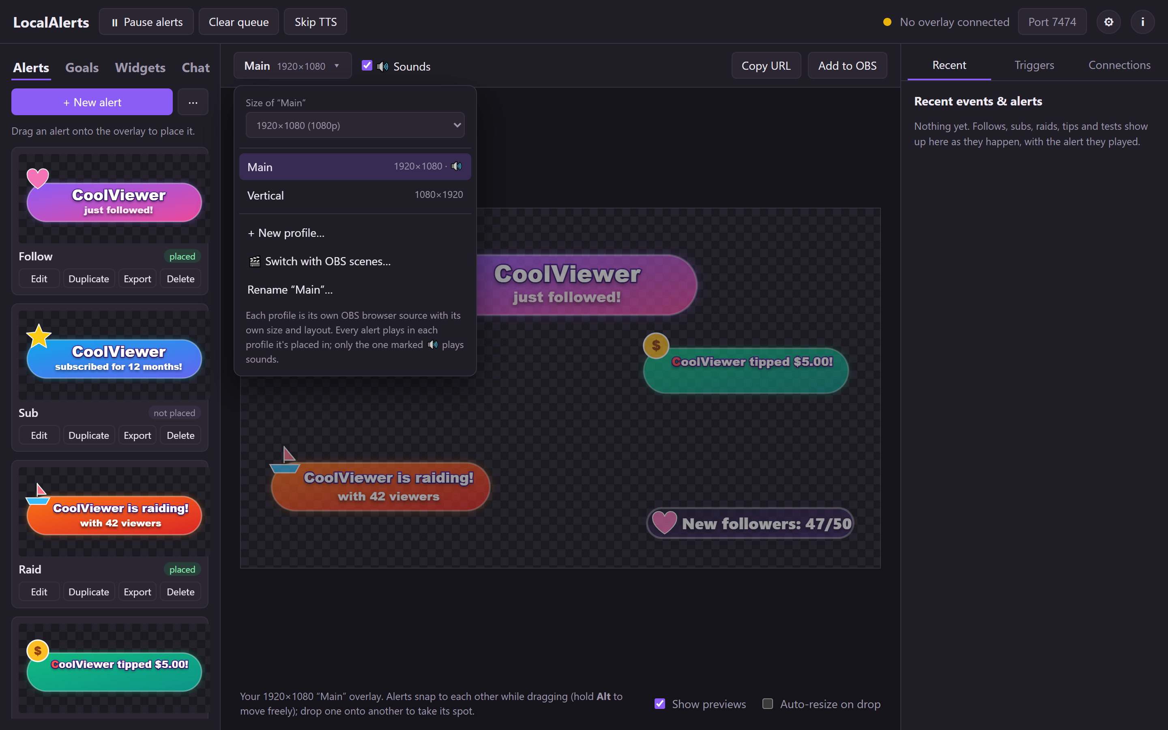The image size is (1168, 730).
Task: Click the speaker icon beside Sounds
Action: [382, 66]
